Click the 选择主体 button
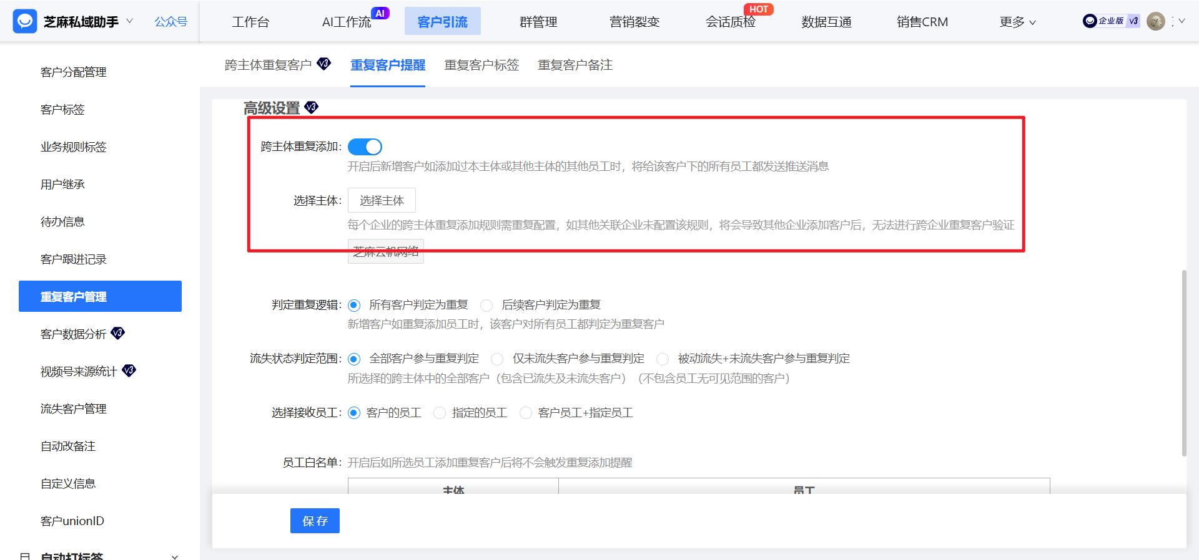The image size is (1199, 560). click(382, 200)
